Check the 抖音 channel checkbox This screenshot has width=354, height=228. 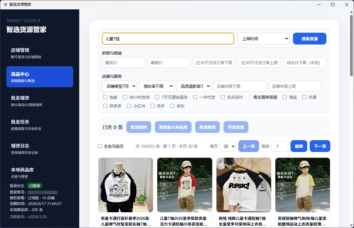click(x=304, y=97)
